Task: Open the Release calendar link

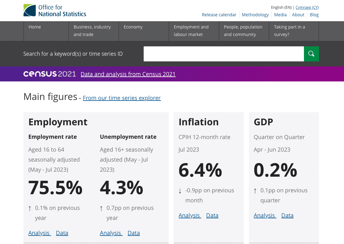Action: (219, 15)
